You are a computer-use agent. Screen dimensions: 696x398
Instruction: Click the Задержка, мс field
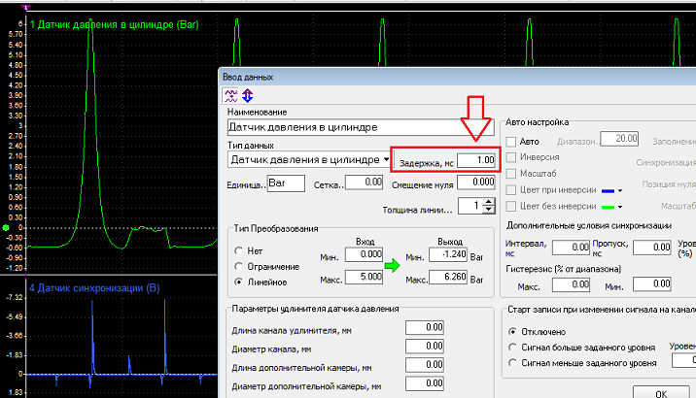point(476,160)
